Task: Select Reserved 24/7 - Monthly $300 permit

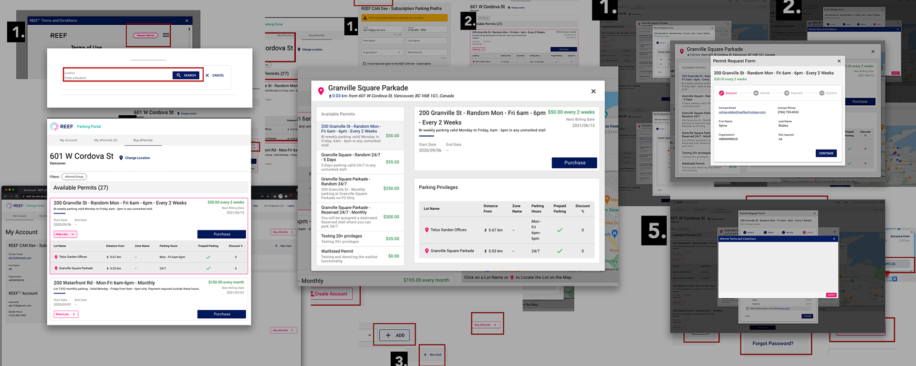Action: pyautogui.click(x=360, y=217)
